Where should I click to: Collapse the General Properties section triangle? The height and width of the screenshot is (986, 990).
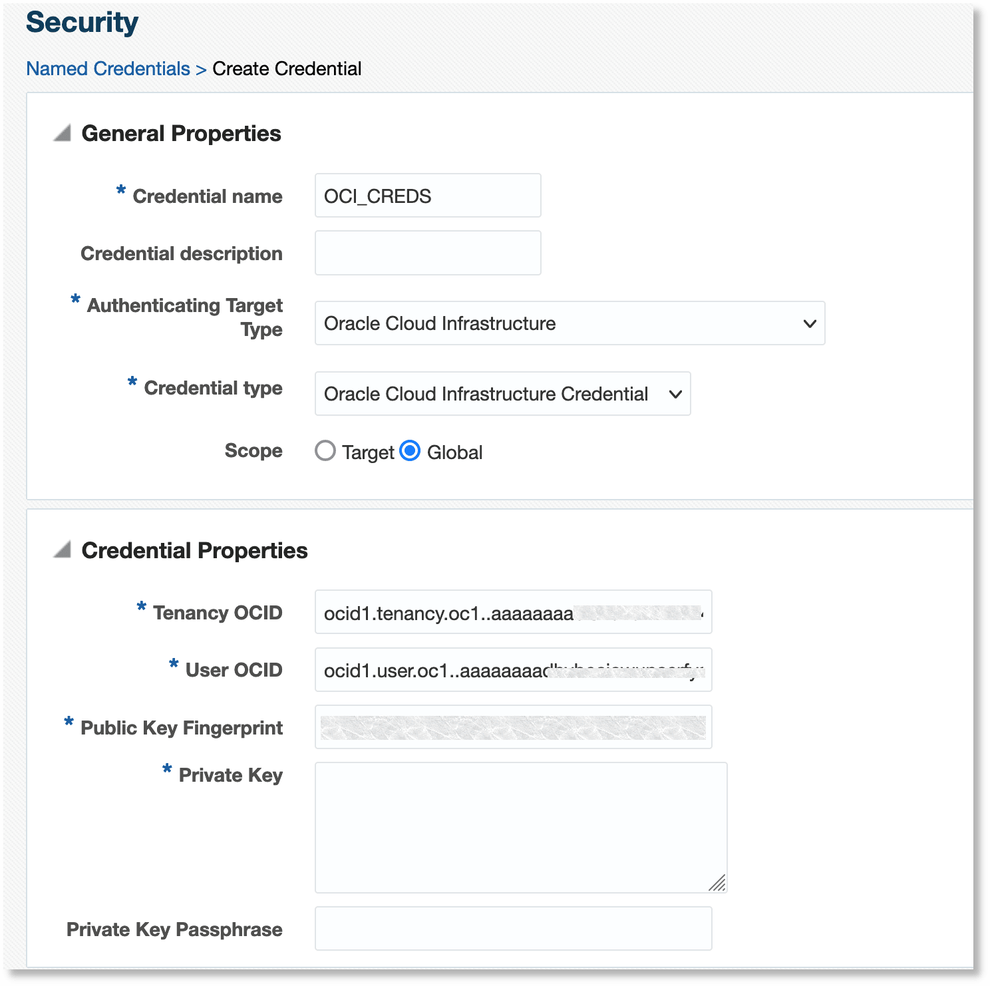63,134
